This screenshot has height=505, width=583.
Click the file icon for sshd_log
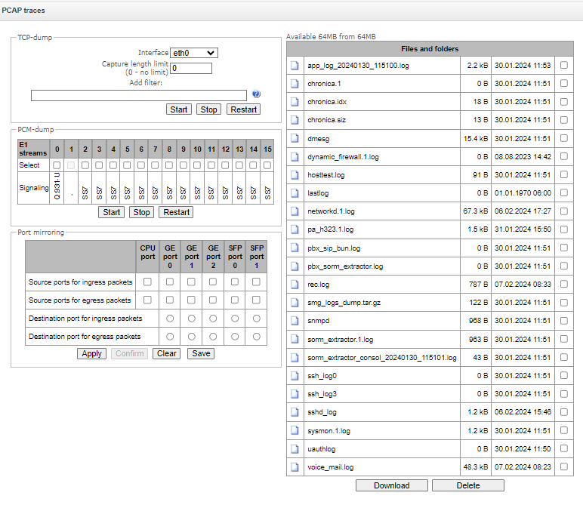coord(295,412)
